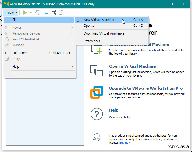Click the VMware title bar logo icon

(6, 4)
